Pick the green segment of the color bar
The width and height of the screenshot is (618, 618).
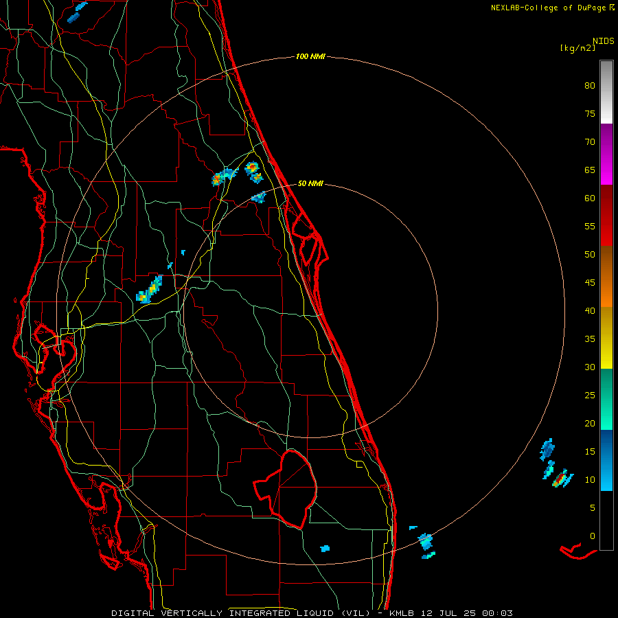coord(606,399)
